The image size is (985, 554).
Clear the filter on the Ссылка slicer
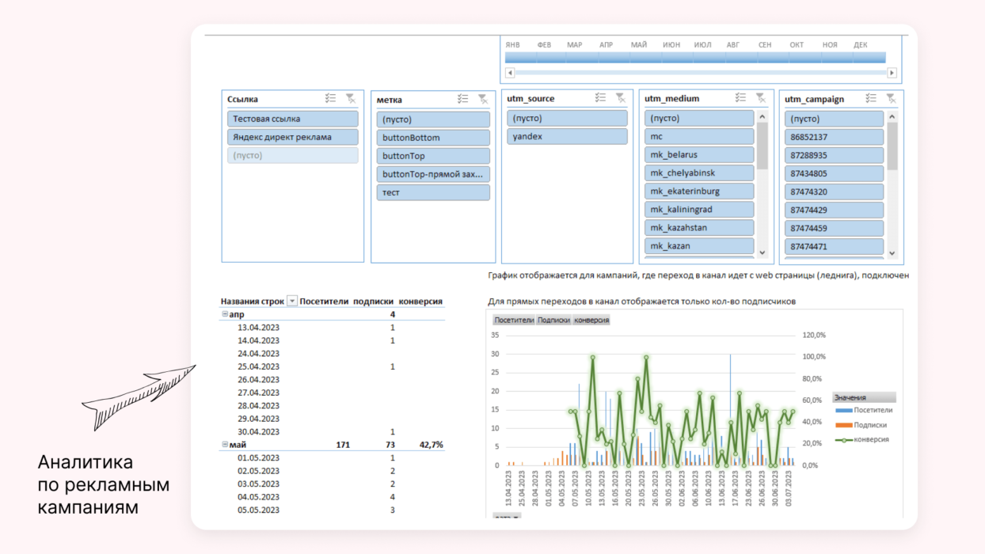click(x=351, y=99)
